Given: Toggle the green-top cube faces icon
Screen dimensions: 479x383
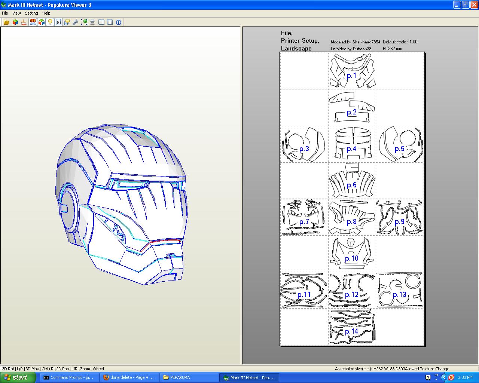Looking at the screenshot, I should click(x=41, y=22).
